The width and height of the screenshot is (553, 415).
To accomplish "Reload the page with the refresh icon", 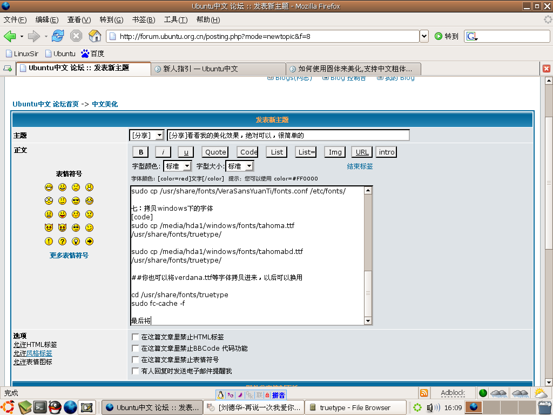I will click(58, 36).
